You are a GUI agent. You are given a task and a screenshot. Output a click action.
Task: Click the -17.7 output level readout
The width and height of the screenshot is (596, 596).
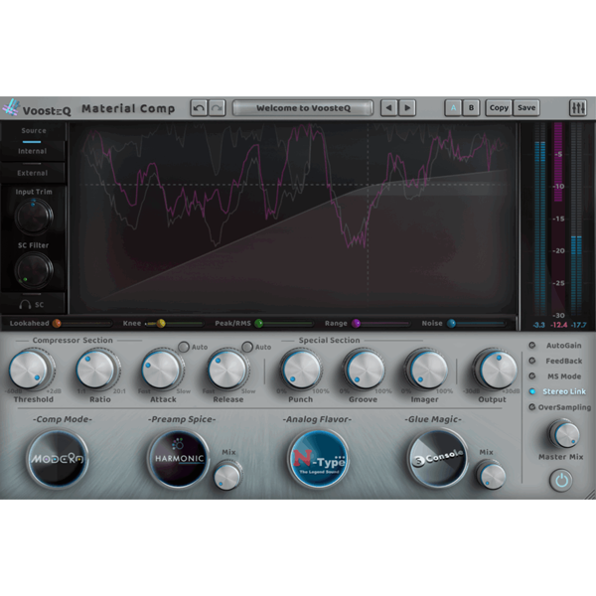point(578,325)
